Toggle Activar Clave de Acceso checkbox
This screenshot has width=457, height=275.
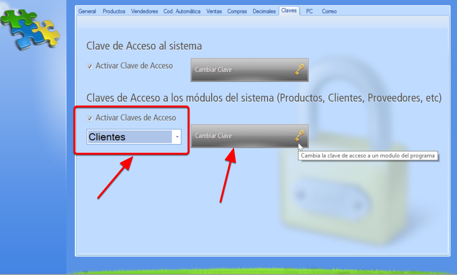pyautogui.click(x=90, y=66)
